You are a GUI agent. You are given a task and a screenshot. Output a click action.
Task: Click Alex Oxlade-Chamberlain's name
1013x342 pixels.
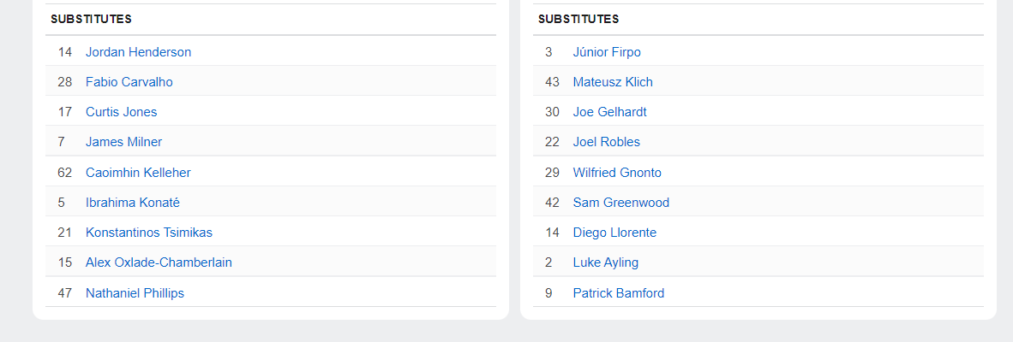click(x=159, y=262)
